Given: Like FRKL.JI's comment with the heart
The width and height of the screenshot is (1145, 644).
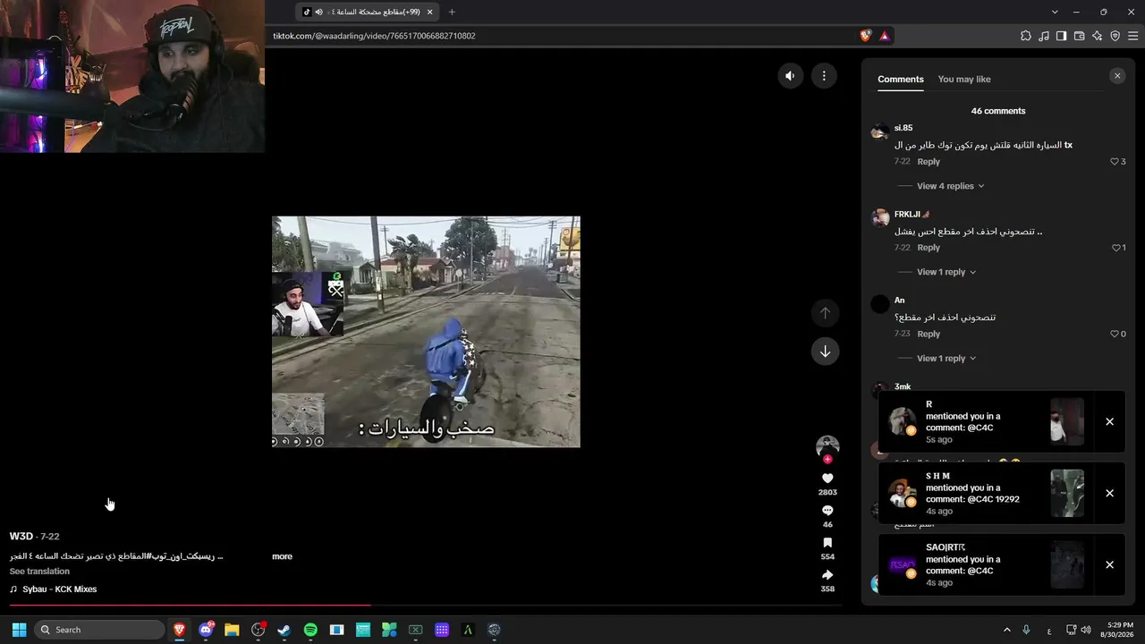Looking at the screenshot, I should click(x=1115, y=248).
